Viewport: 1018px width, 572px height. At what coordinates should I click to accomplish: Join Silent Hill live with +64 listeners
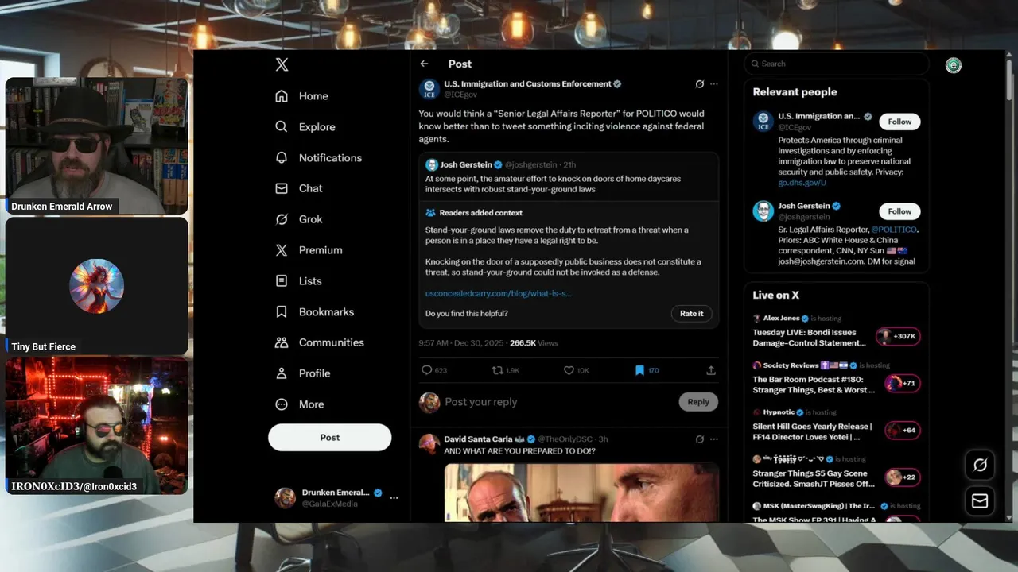[x=902, y=431]
